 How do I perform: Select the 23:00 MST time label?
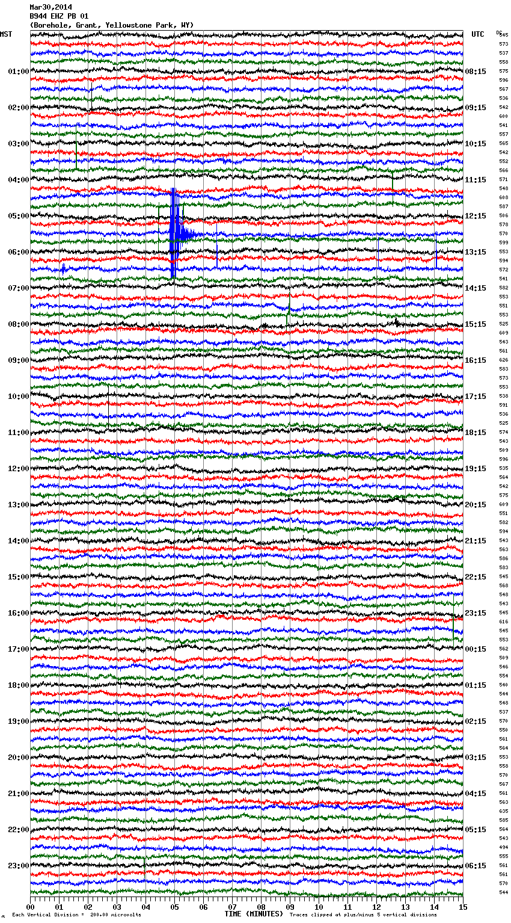pos(19,866)
